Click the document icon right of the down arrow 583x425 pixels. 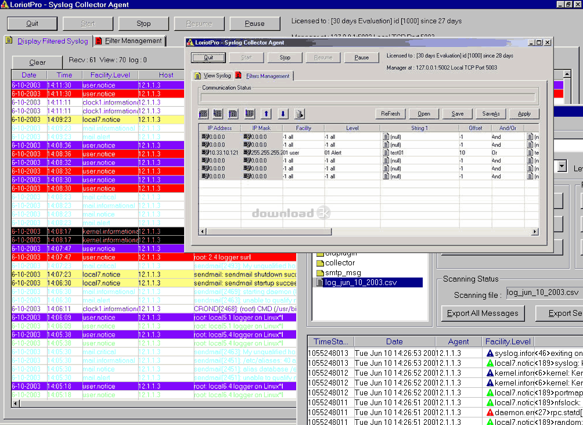click(x=300, y=114)
